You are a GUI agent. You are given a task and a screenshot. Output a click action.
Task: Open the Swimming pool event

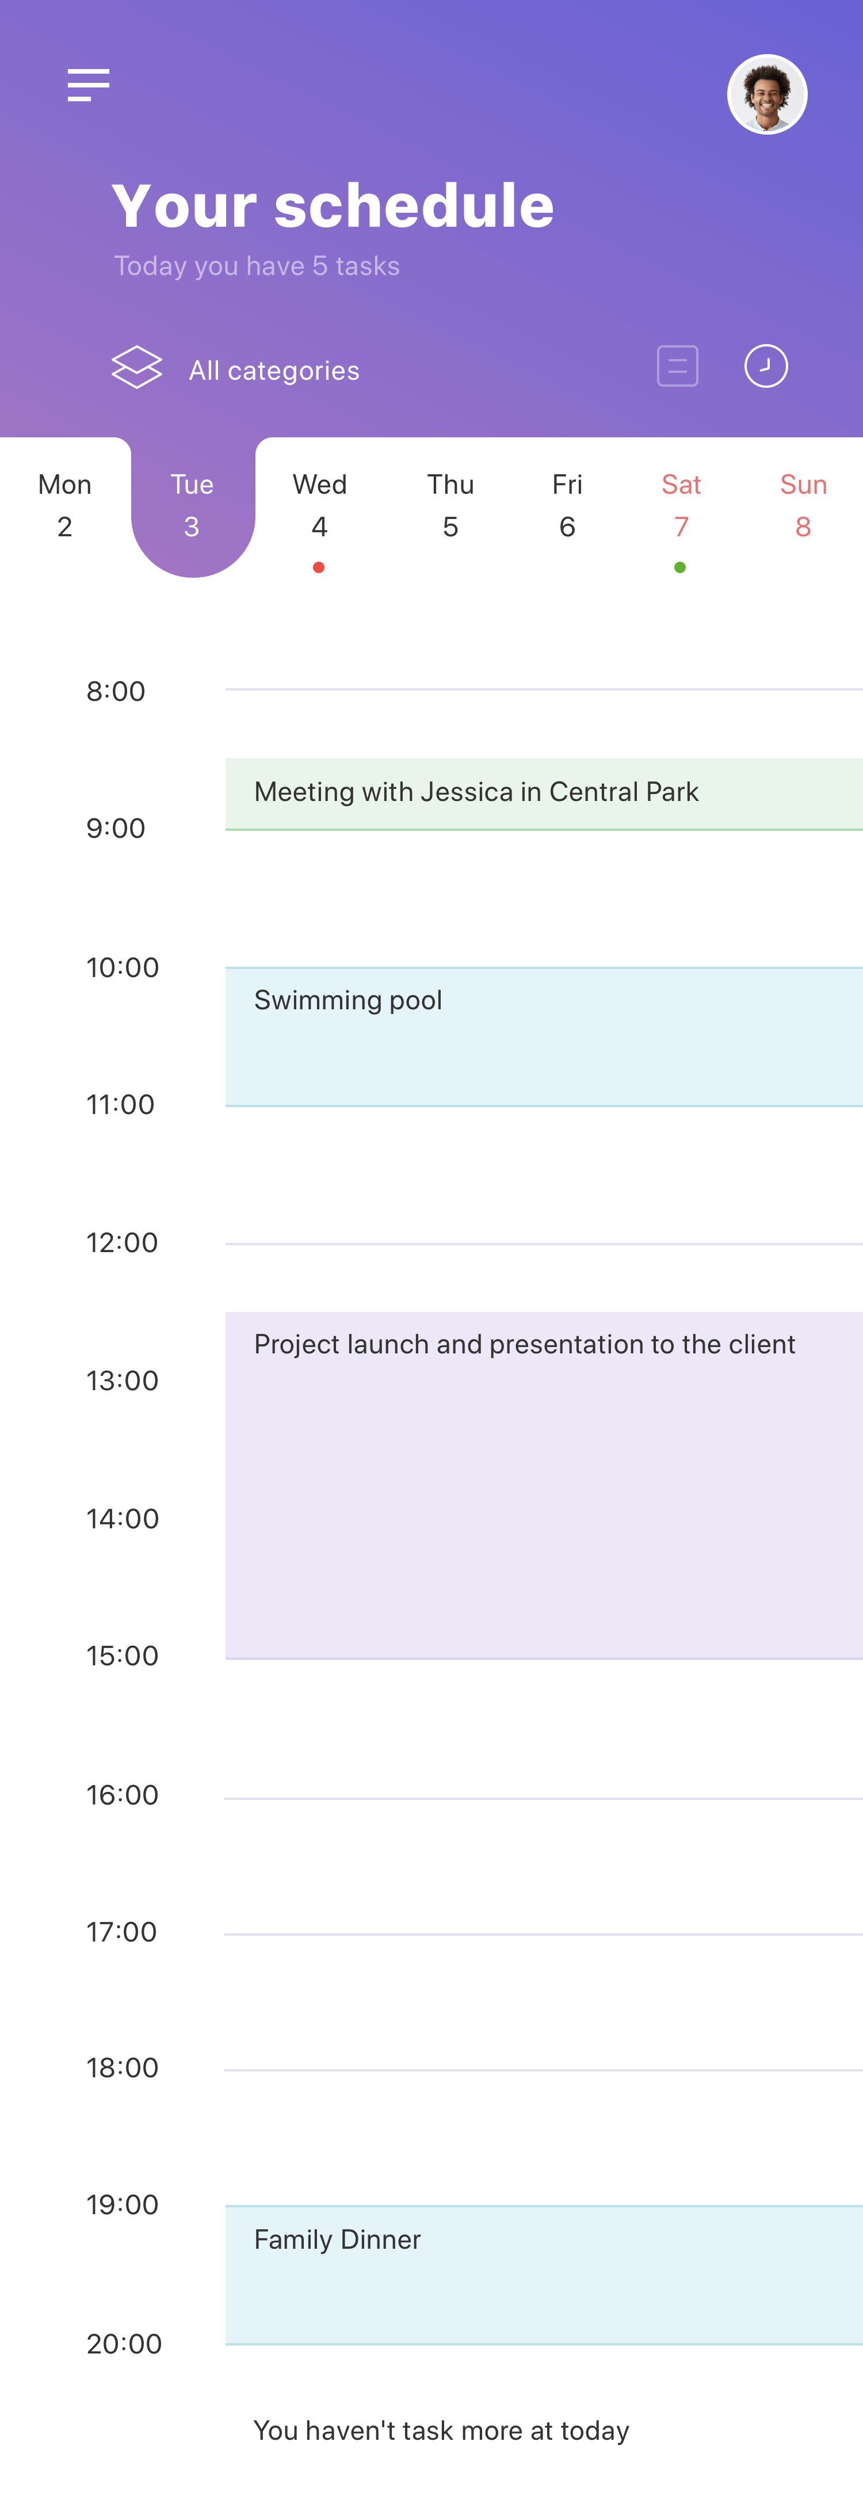pos(544,1037)
